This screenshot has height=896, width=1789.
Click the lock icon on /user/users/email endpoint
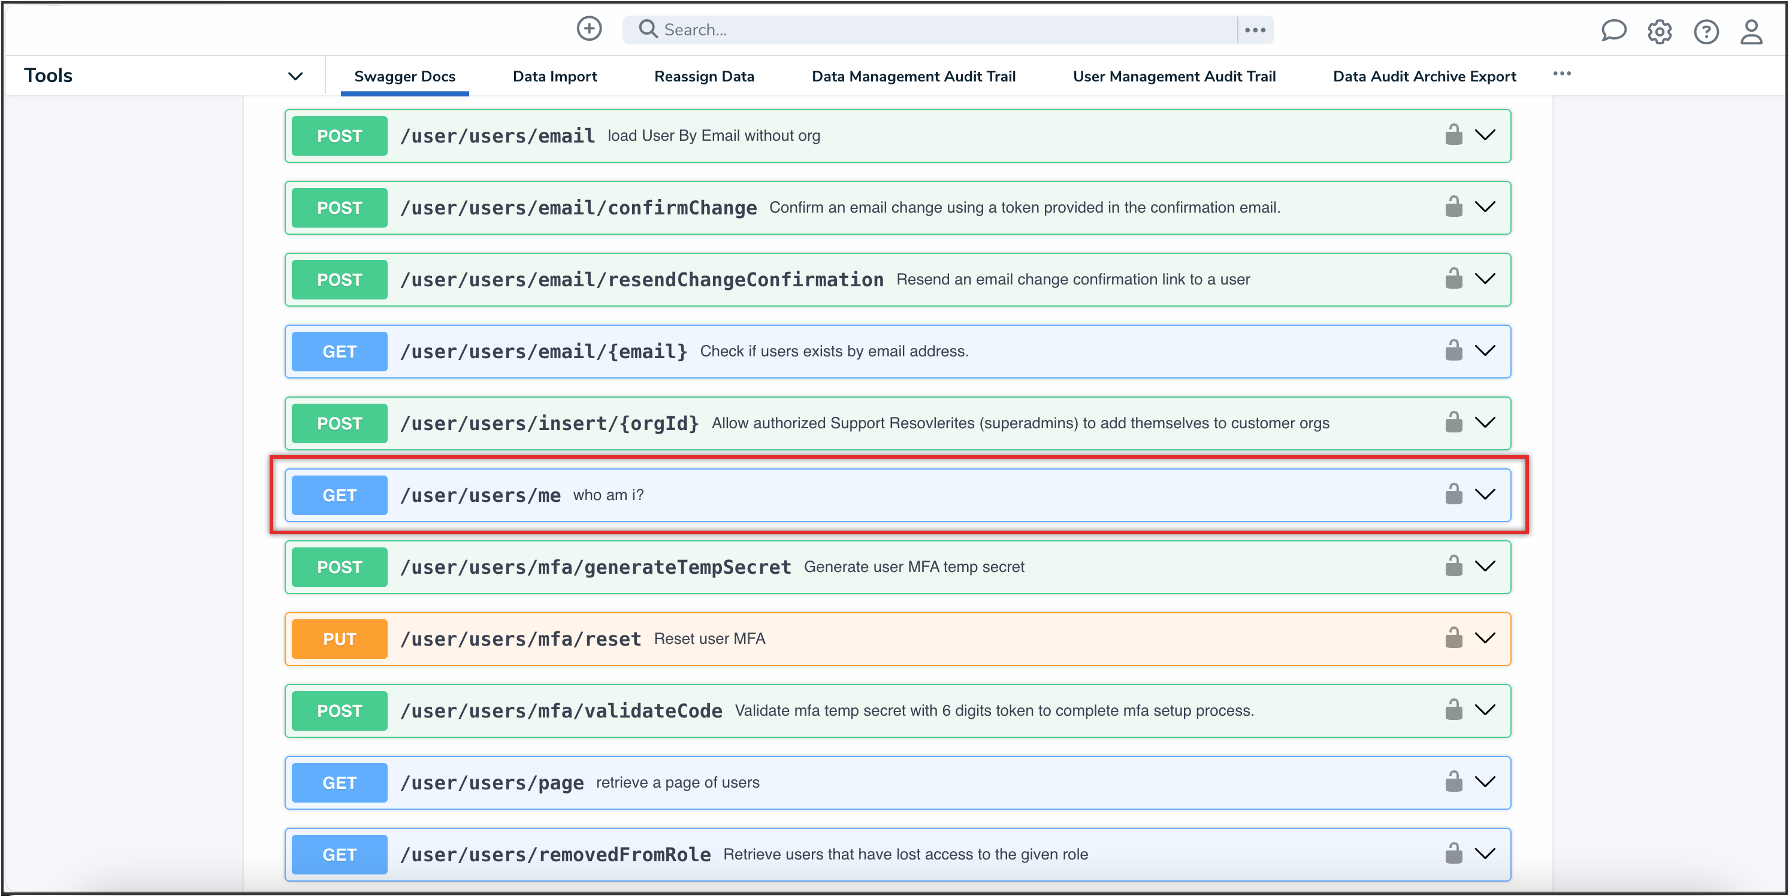(1453, 134)
